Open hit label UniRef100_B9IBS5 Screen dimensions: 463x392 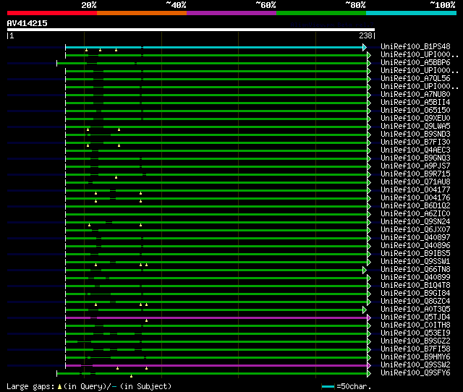415,254
